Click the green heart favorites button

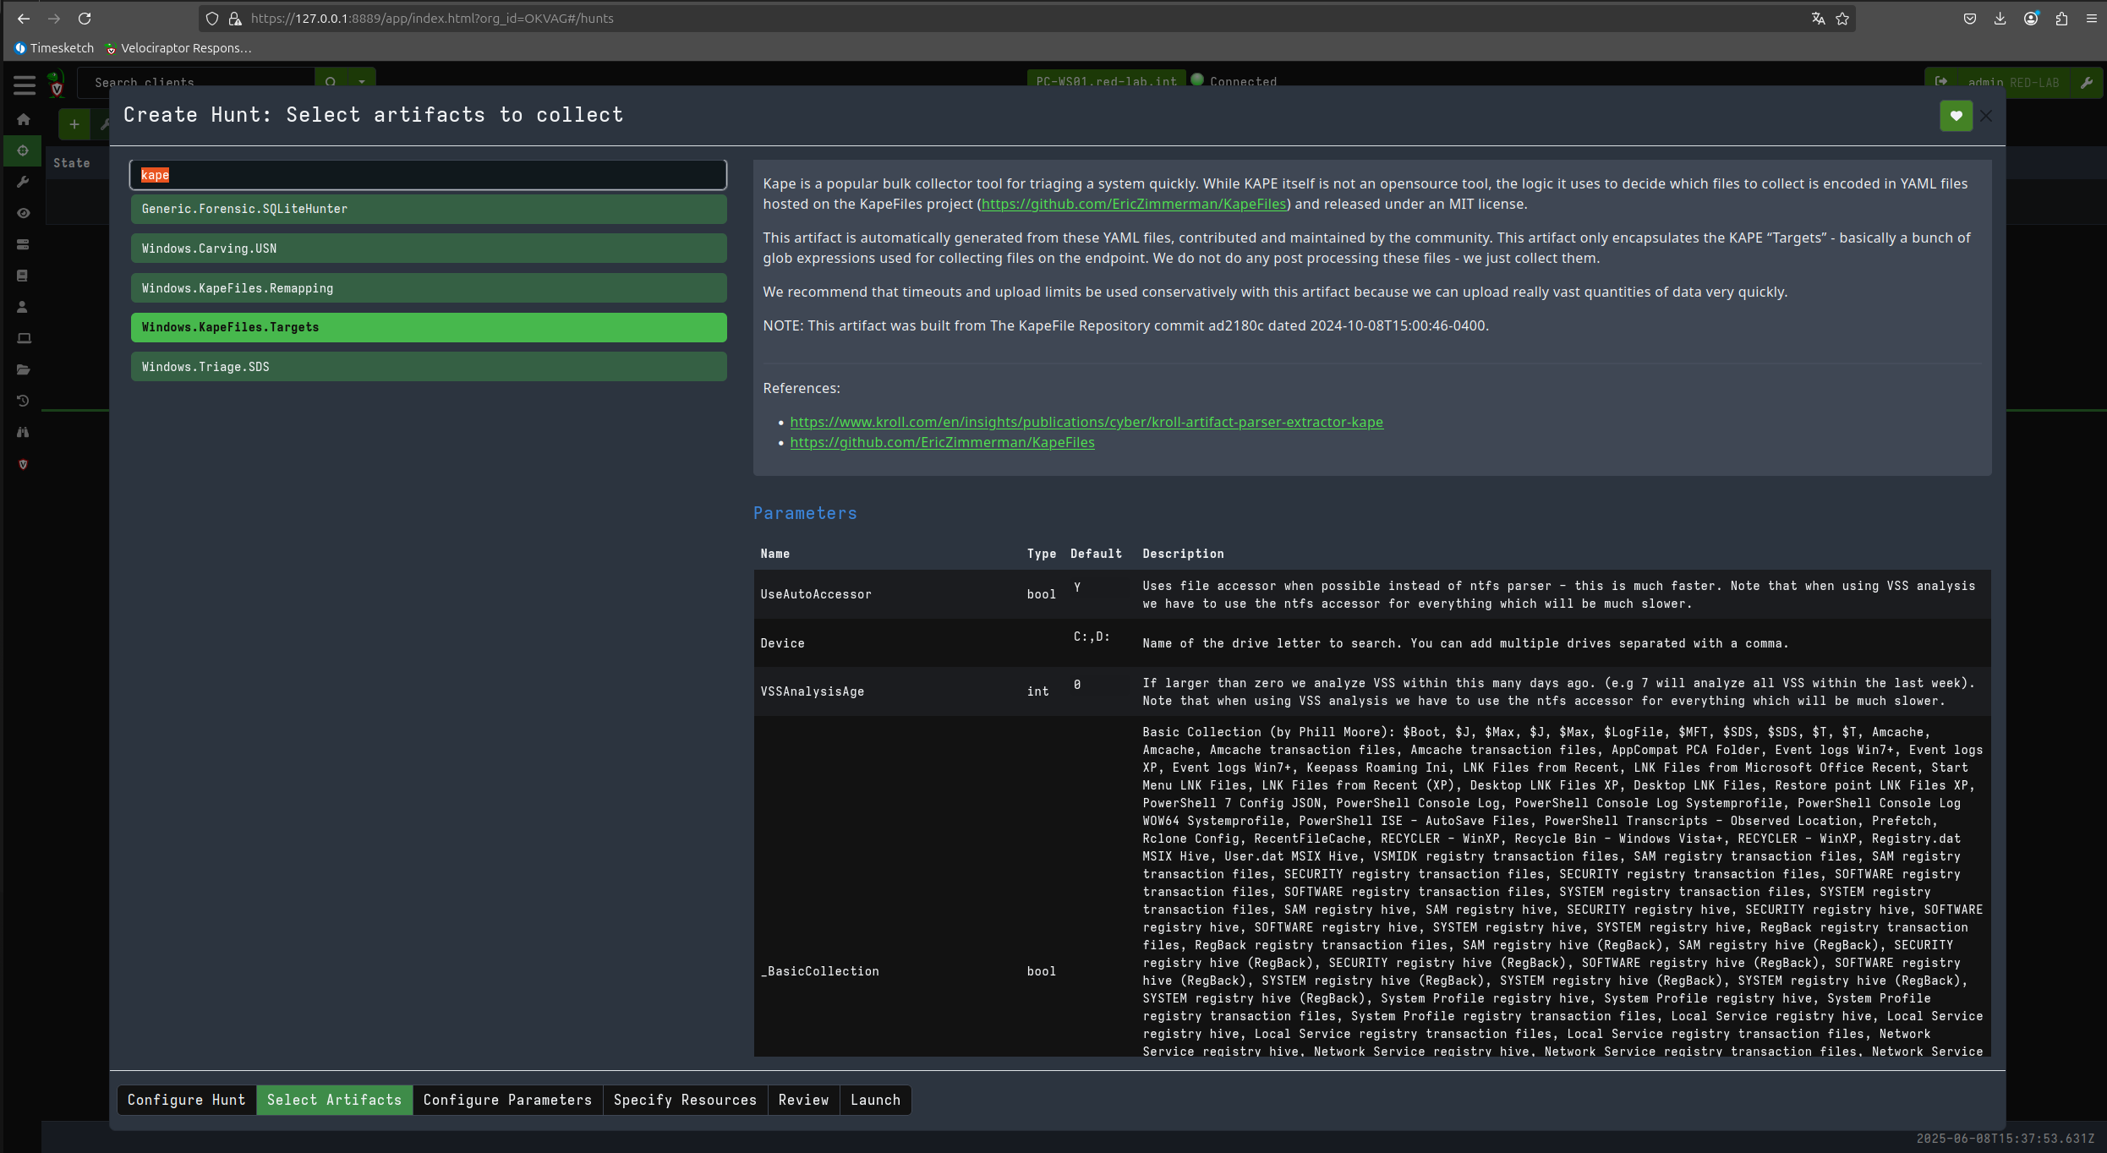tap(1956, 116)
